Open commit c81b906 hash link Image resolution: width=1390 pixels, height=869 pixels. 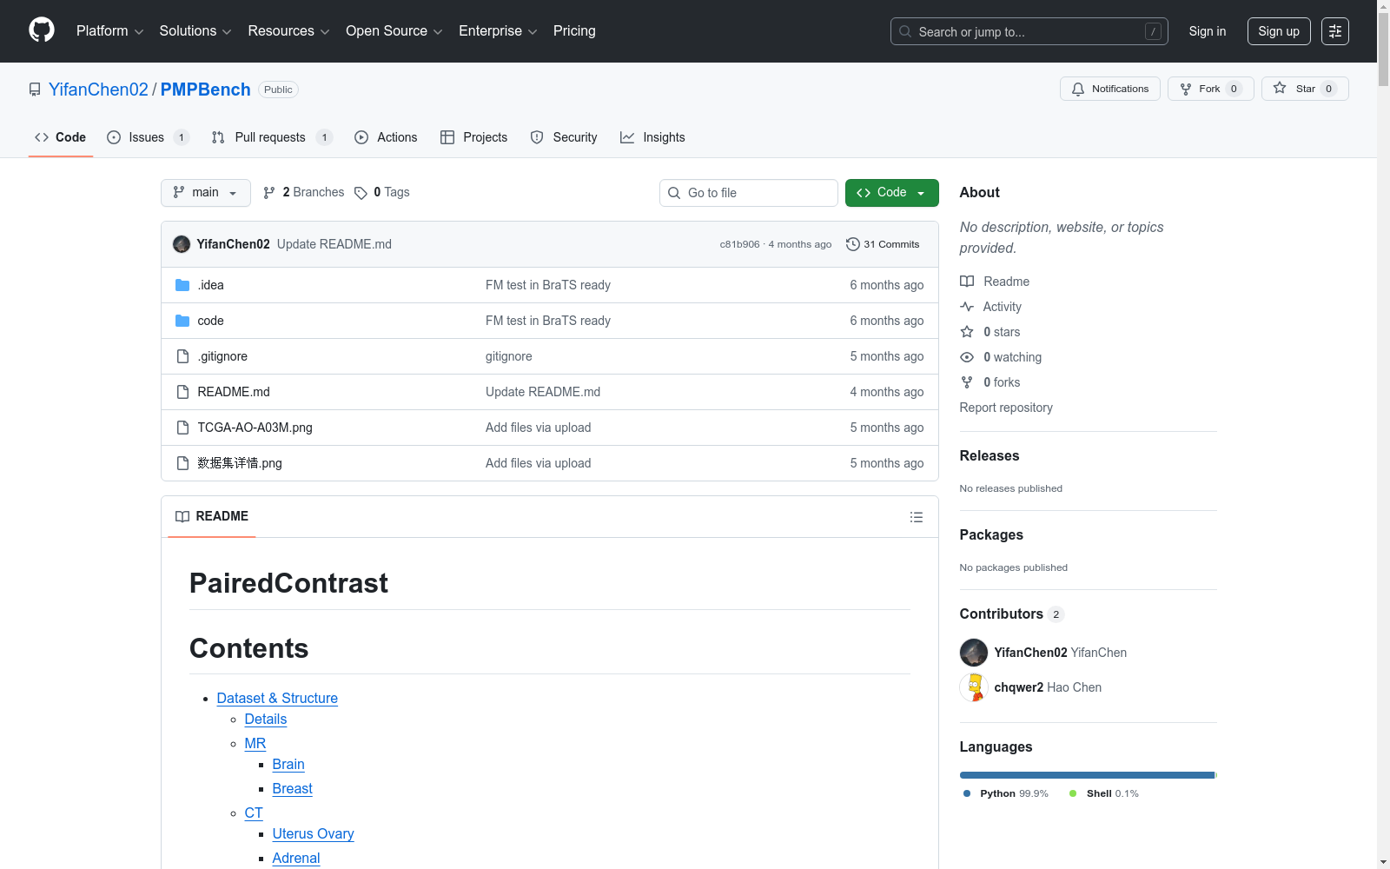click(x=739, y=245)
